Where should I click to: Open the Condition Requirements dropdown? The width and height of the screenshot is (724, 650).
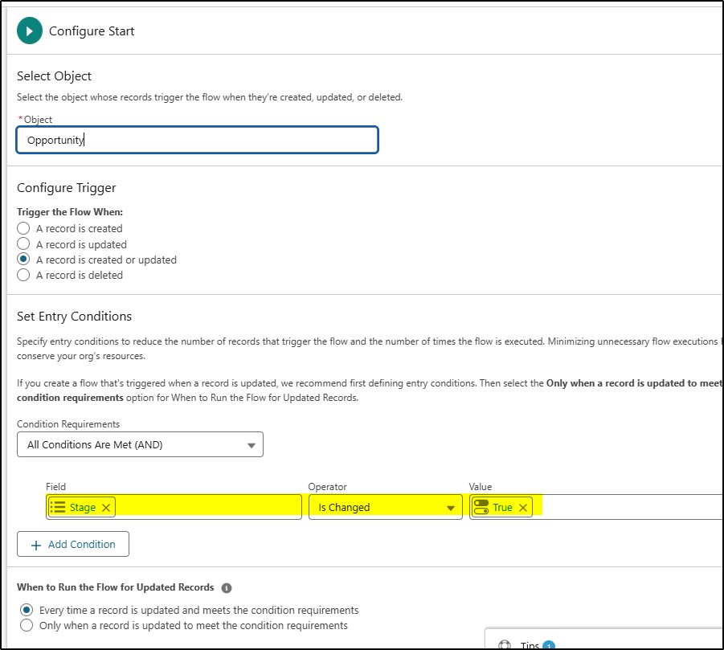[140, 444]
